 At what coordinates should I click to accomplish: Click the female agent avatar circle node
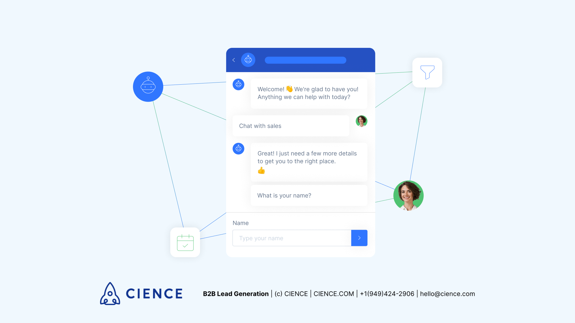point(409,195)
